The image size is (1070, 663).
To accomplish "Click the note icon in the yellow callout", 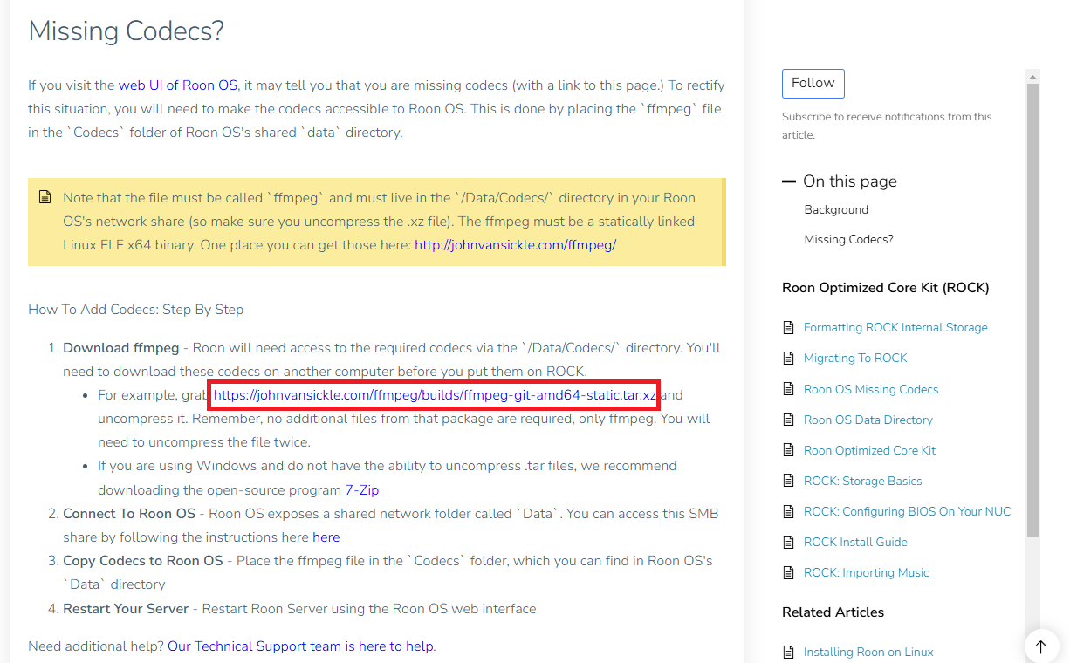I will [45, 198].
